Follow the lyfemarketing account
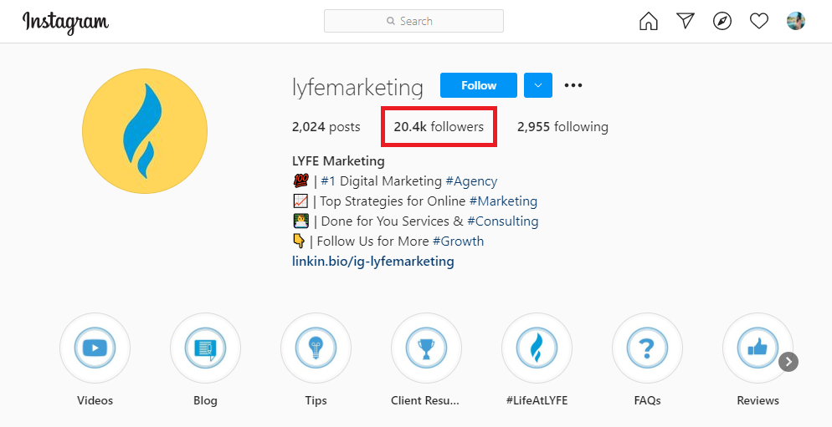This screenshot has height=427, width=832. (x=478, y=85)
